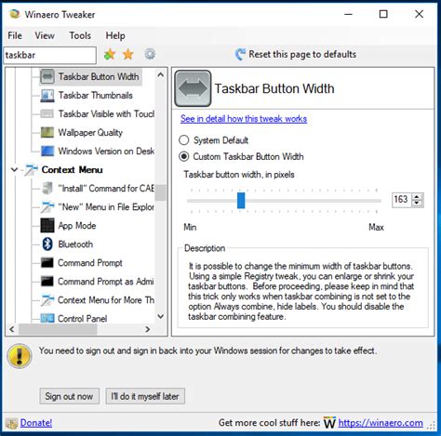Click the Taskbar Button Width tree icon
Image resolution: width=441 pixels, height=436 pixels.
[47, 76]
